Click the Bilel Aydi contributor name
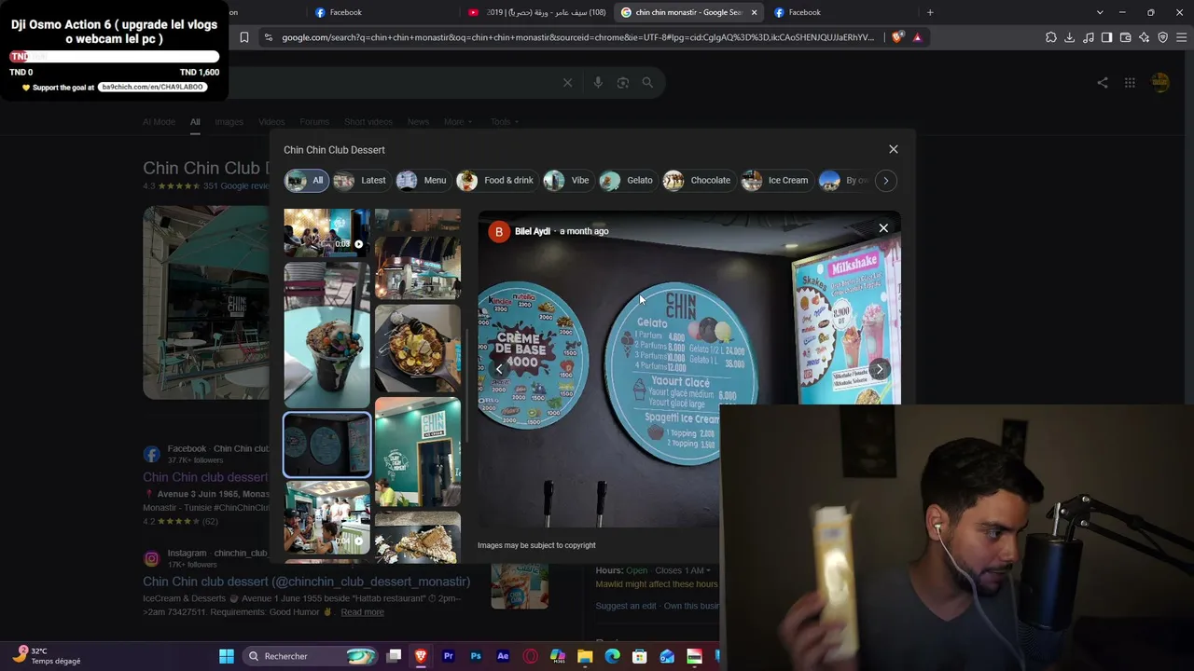Image resolution: width=1194 pixels, height=671 pixels. (x=533, y=232)
